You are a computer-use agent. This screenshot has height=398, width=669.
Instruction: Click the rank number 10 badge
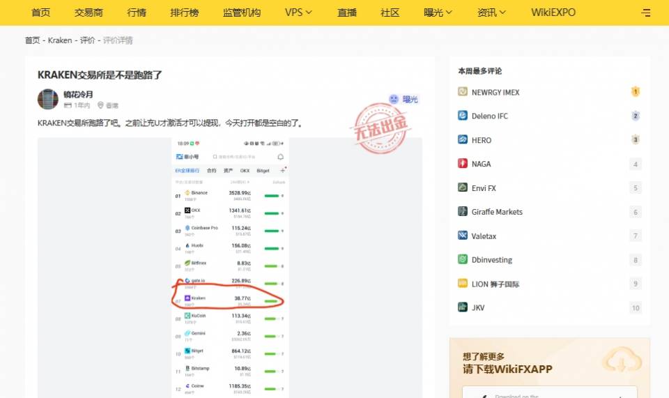[636, 307]
